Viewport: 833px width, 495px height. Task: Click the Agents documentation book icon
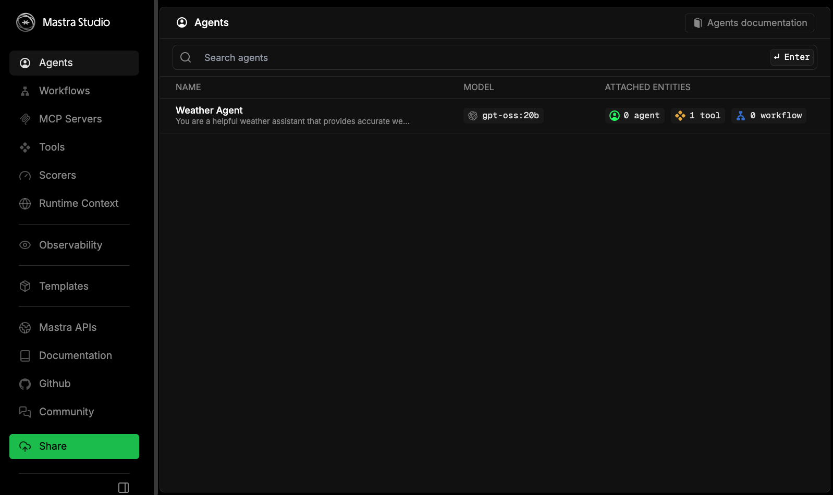pyautogui.click(x=698, y=23)
